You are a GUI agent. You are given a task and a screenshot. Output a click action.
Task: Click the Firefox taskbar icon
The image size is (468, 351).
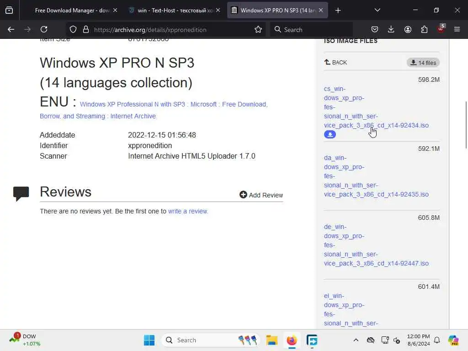292,340
